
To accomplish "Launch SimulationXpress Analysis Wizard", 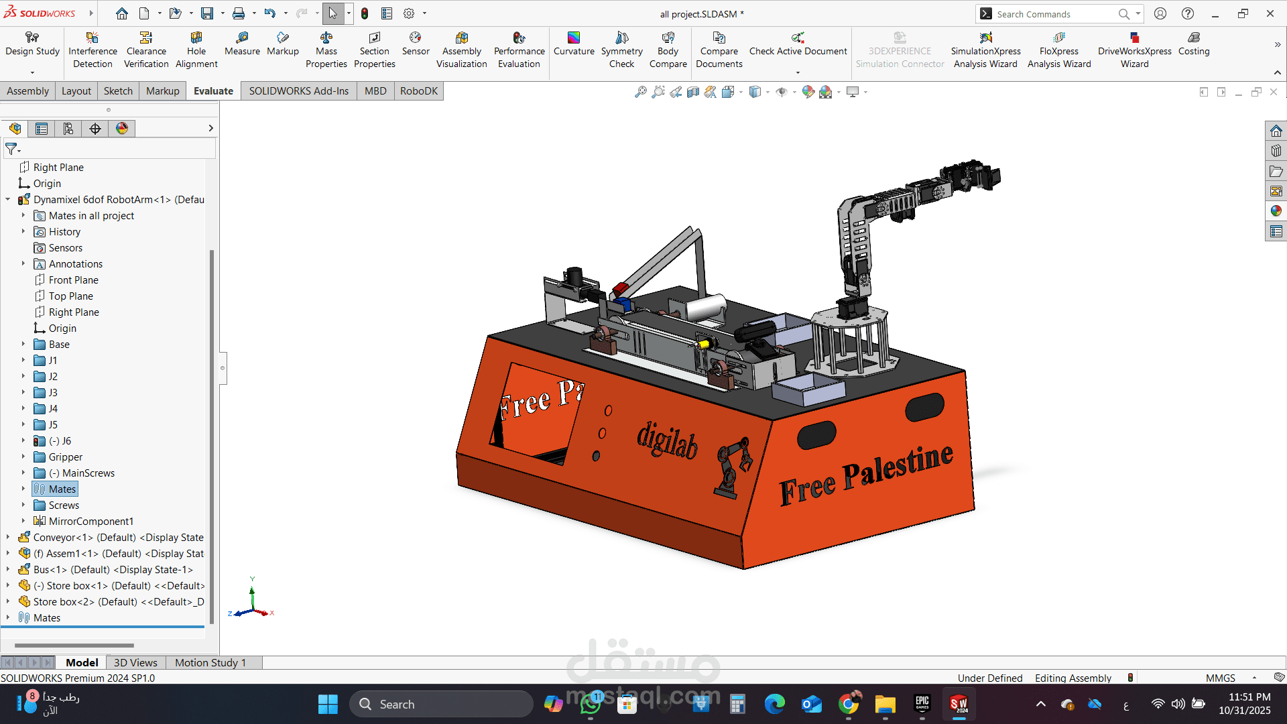I will 985,50.
